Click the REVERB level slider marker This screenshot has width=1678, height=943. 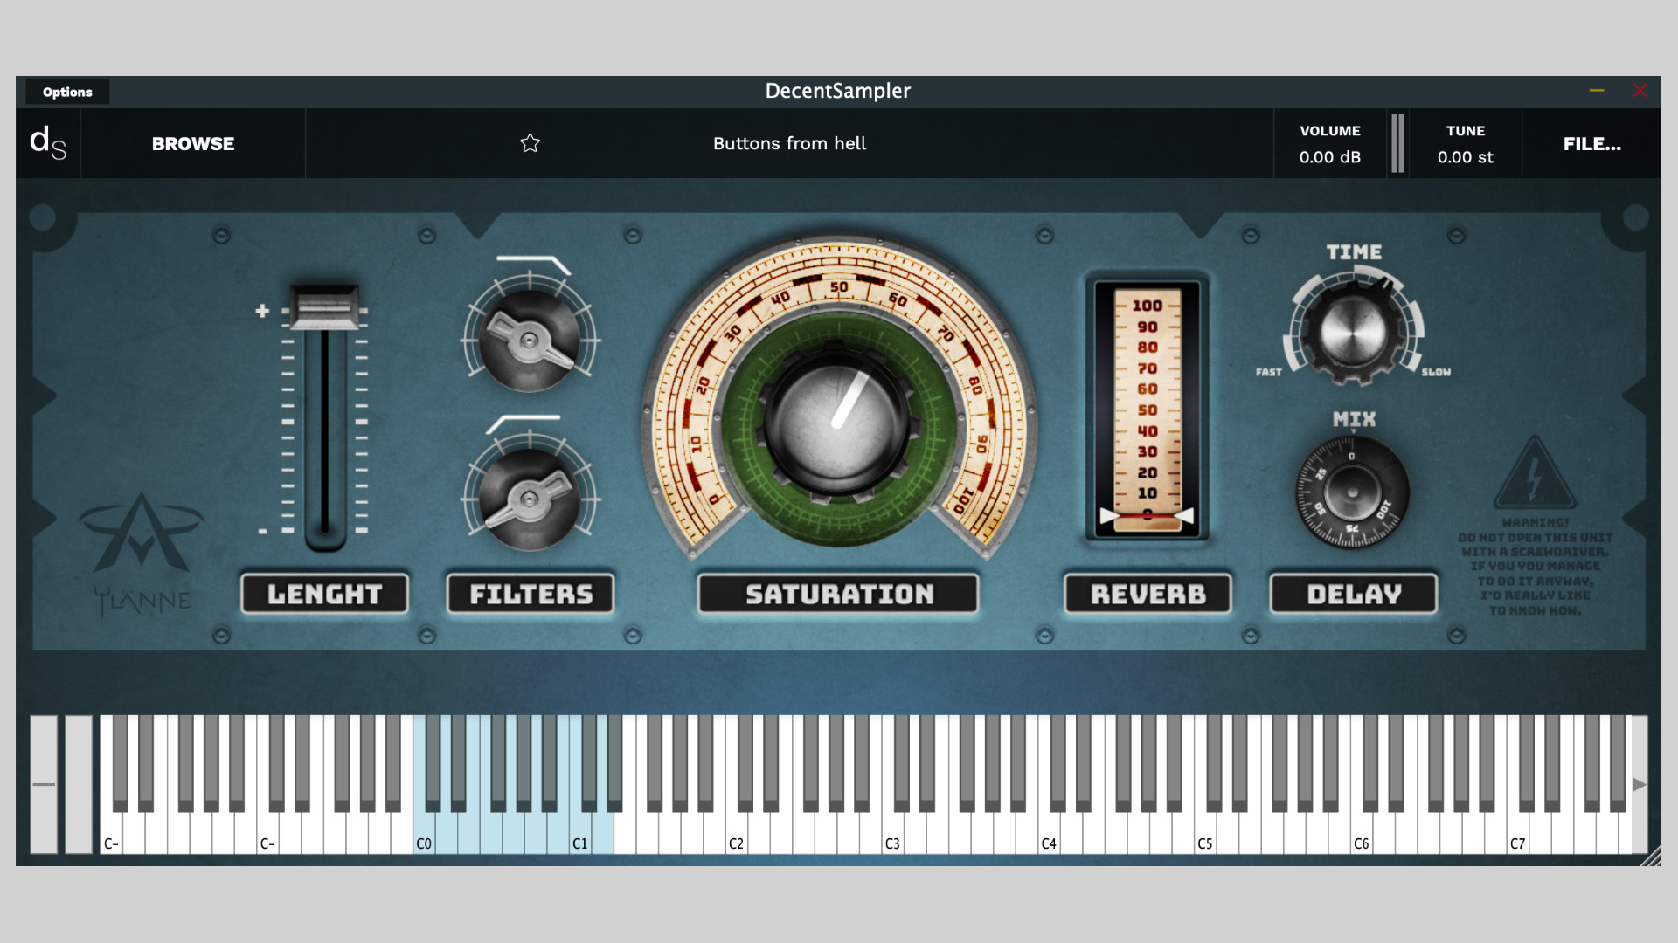coord(1147,516)
